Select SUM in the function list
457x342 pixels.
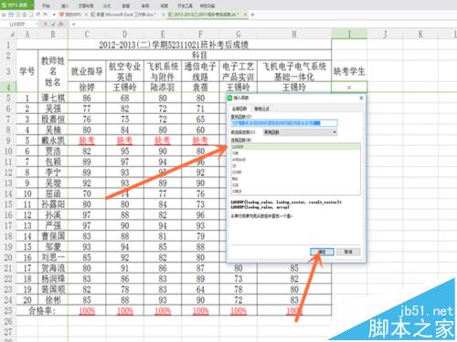pos(295,153)
